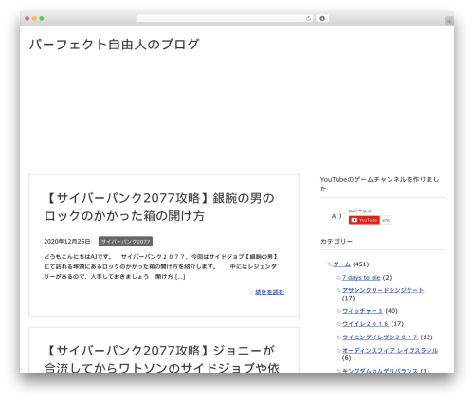Click the YouTubeのゲームチャンネルを作りました heading
This screenshot has width=474, height=401.
(379, 184)
